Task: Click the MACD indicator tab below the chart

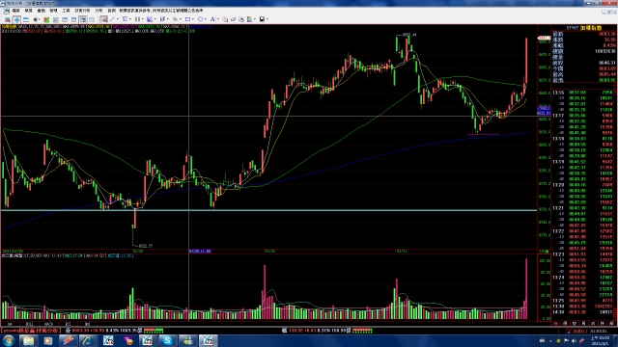Action: [48, 324]
